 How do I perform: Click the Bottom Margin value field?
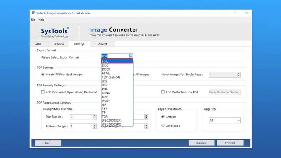tap(81, 126)
